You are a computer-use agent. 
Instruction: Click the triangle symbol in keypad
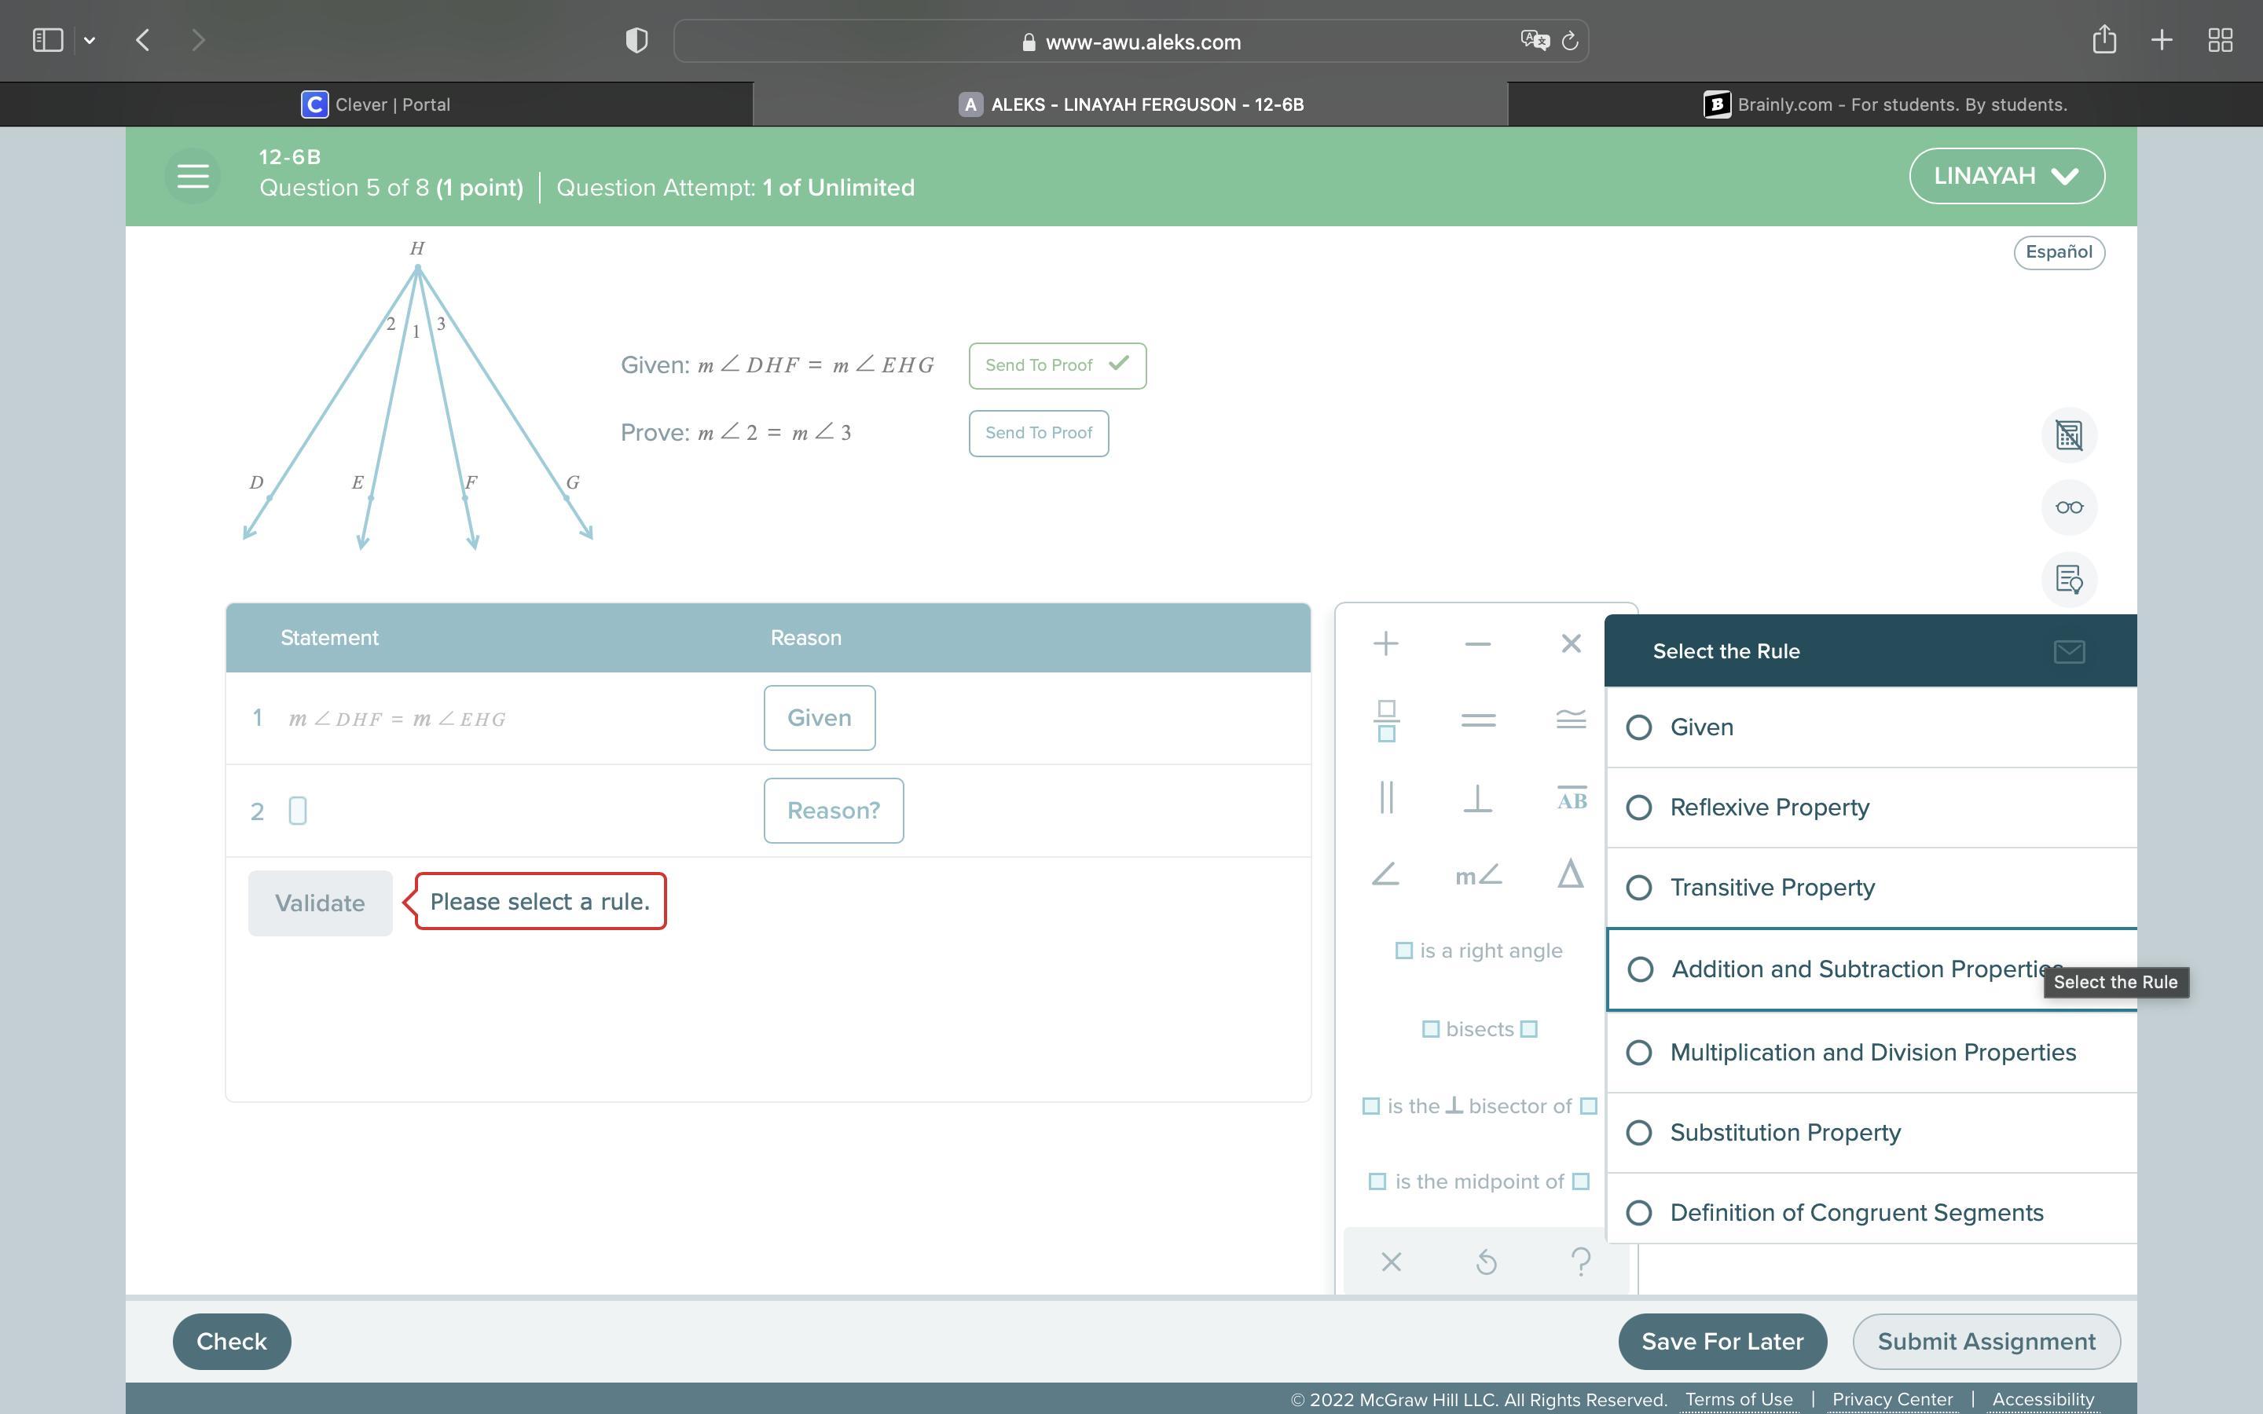click(x=1570, y=874)
